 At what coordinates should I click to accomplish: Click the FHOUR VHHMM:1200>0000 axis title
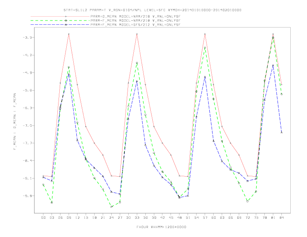[161, 227]
